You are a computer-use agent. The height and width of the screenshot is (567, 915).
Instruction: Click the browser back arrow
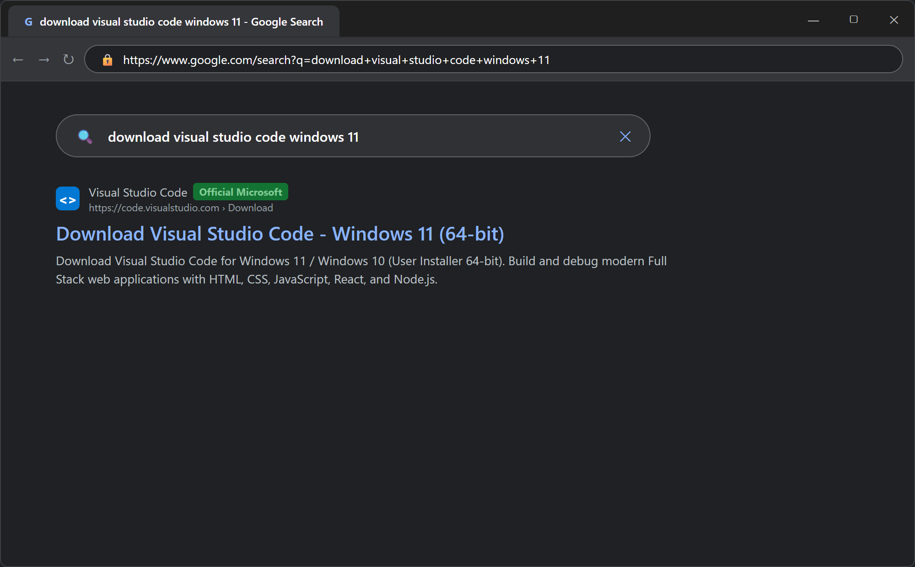[18, 60]
